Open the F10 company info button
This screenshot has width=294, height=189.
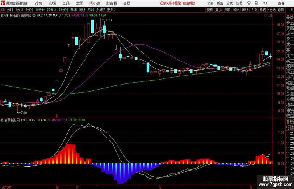254,10
